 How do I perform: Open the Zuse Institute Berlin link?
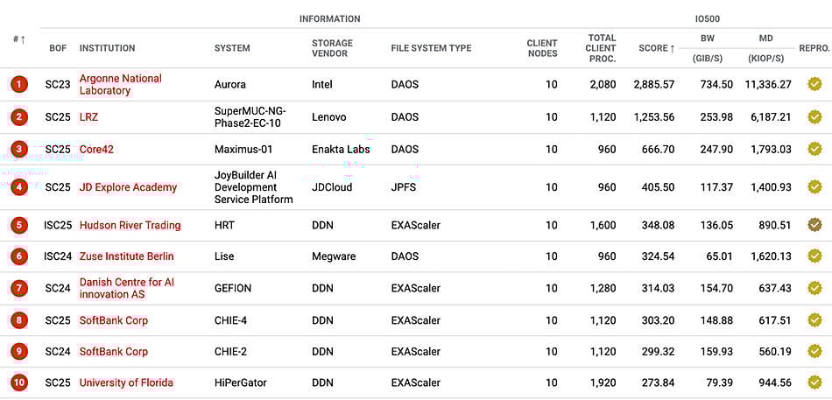(x=126, y=256)
